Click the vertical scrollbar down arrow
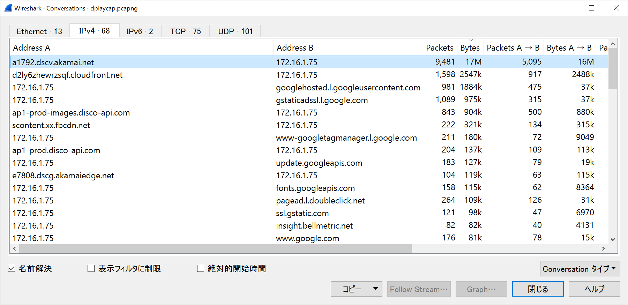628x305 pixels. tap(613, 239)
